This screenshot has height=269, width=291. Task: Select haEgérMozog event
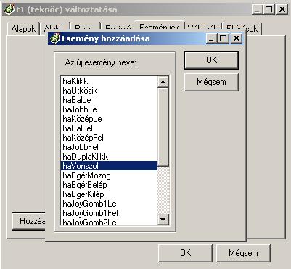[109, 175]
